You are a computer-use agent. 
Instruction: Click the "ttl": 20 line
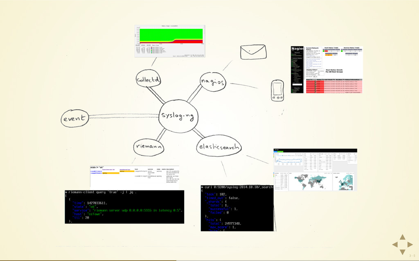click(x=81, y=218)
